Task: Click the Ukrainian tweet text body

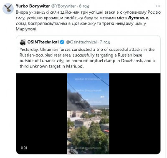Action: (88, 21)
